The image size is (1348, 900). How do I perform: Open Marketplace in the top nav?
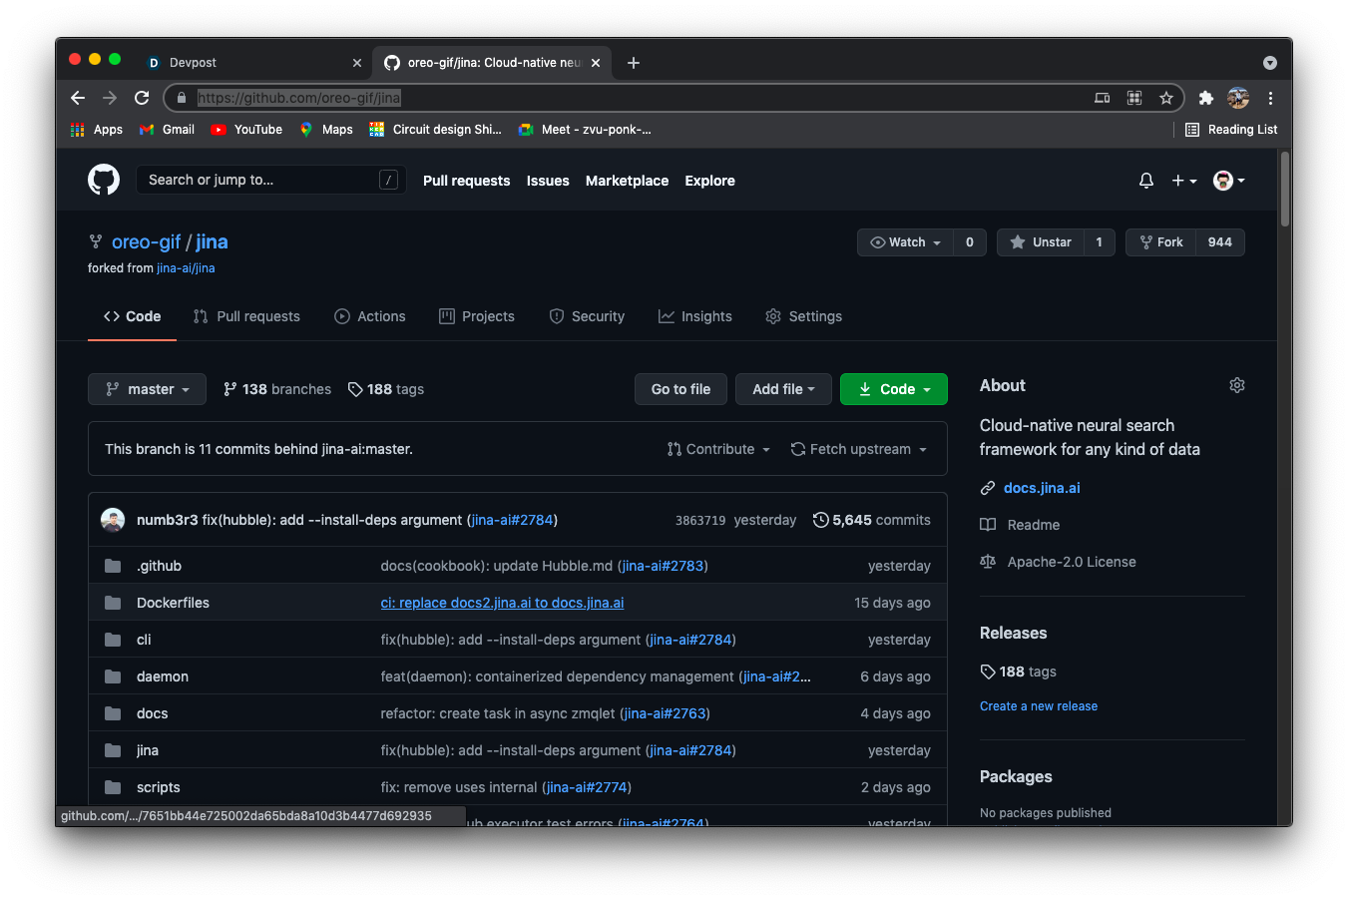[627, 181]
